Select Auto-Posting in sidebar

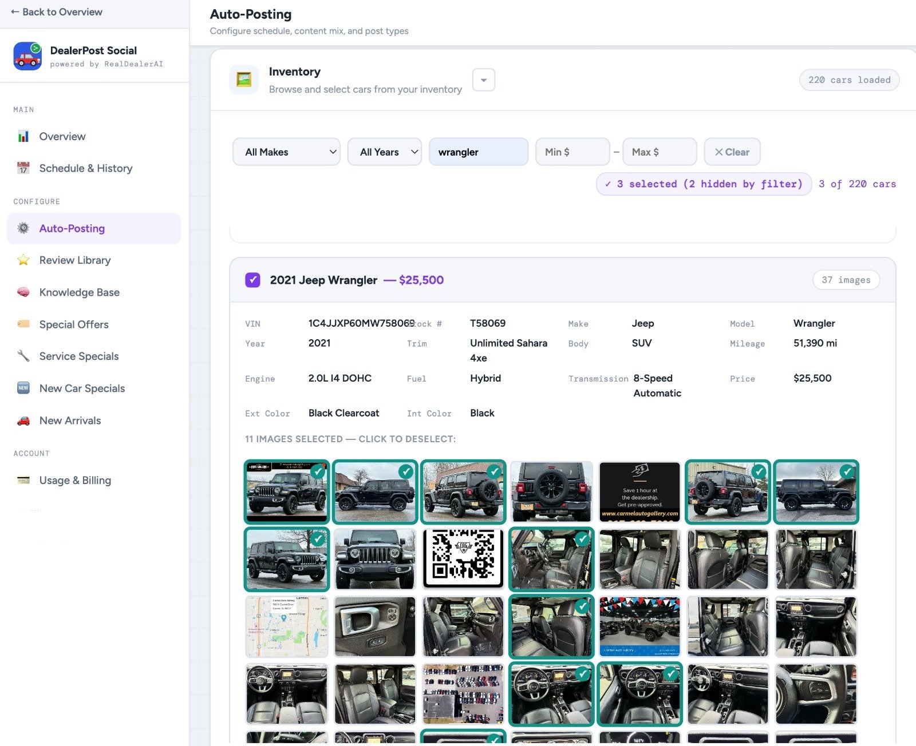click(x=94, y=228)
